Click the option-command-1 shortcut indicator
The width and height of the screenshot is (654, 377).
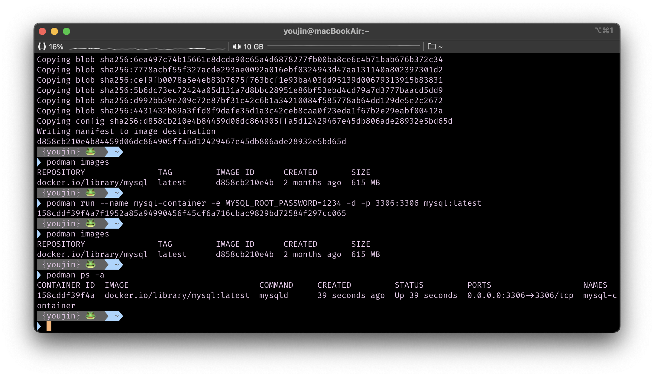pos(604,31)
